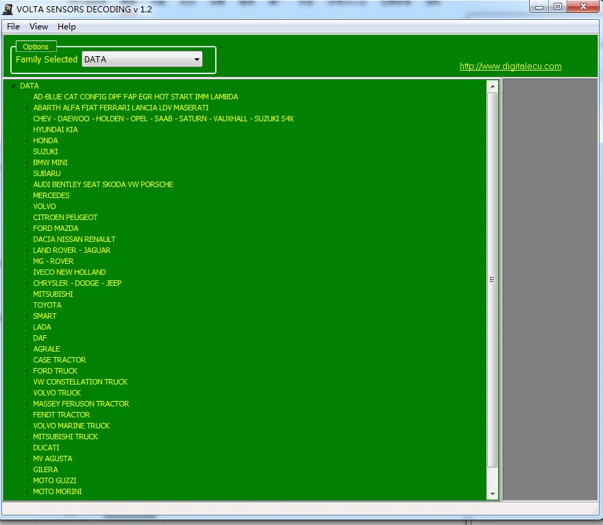Select MV AGUSTA in the tree
The width and height of the screenshot is (603, 525).
coord(52,459)
